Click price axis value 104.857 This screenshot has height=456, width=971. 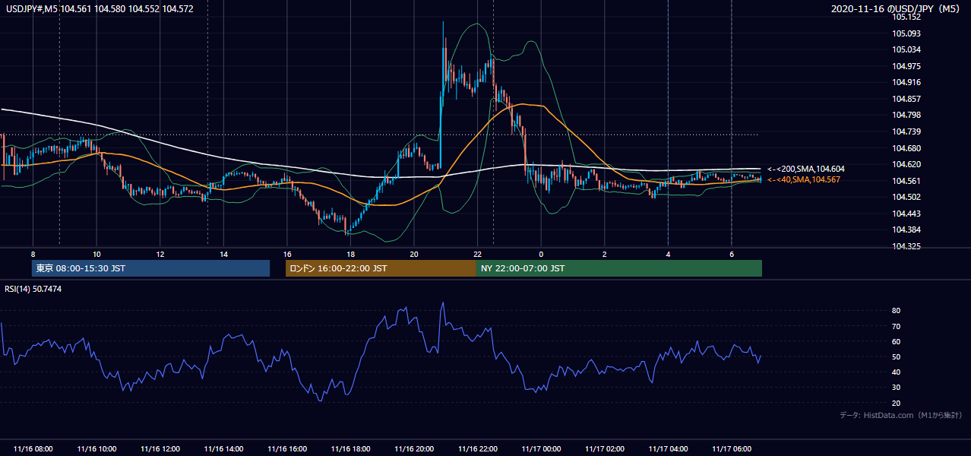pyautogui.click(x=906, y=99)
